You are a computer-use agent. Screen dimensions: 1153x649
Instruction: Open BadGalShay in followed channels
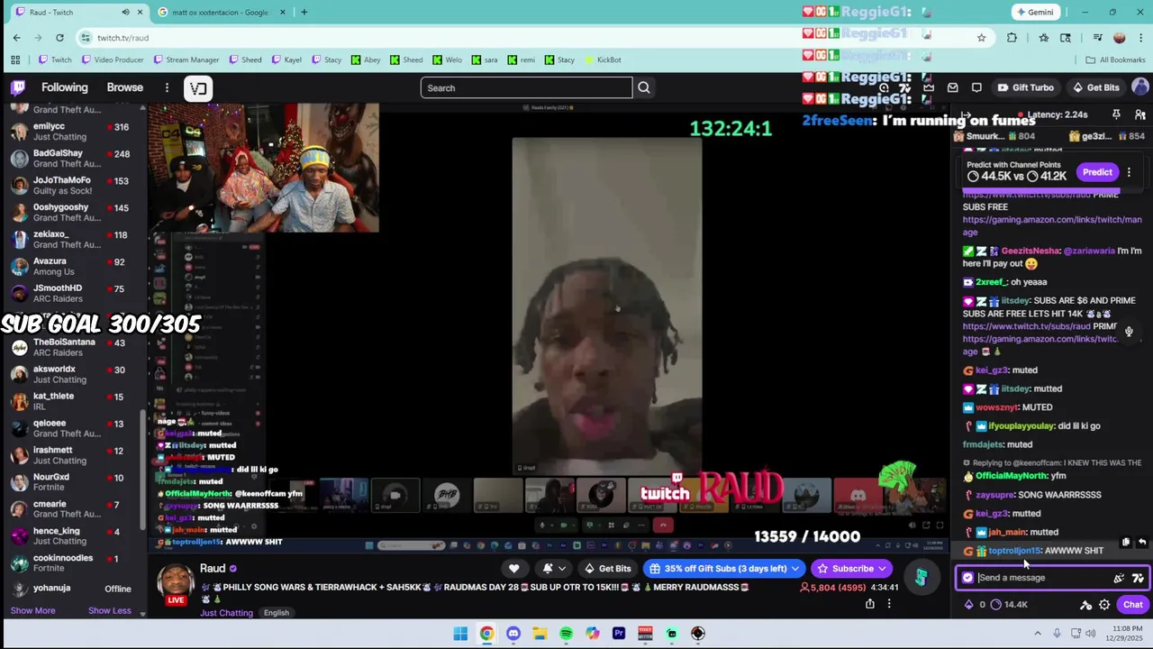click(x=77, y=158)
